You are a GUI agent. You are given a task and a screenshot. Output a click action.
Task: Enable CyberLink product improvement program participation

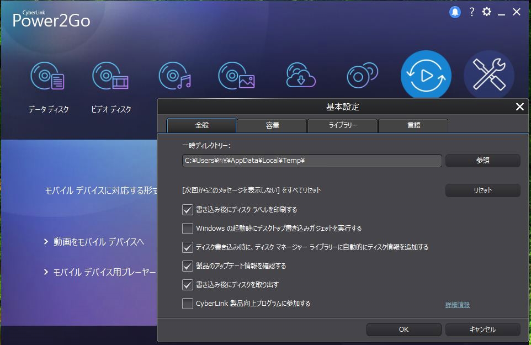[187, 303]
